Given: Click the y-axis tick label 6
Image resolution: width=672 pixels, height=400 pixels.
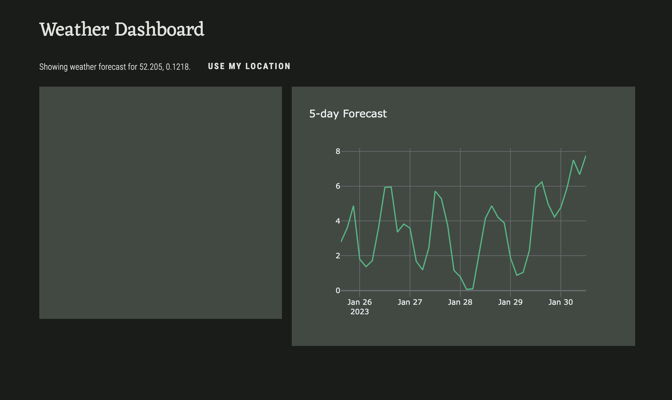Looking at the screenshot, I should point(338,186).
